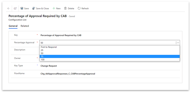The width and height of the screenshot is (191, 93).
Task: Click the Key field value text
Action: (61, 35)
